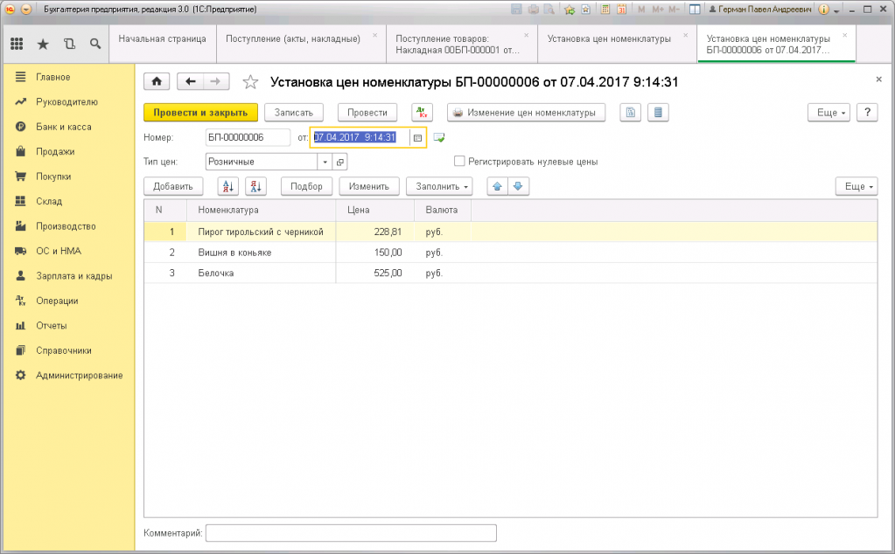
Task: Open calendar picker beside the date field
Action: click(417, 137)
